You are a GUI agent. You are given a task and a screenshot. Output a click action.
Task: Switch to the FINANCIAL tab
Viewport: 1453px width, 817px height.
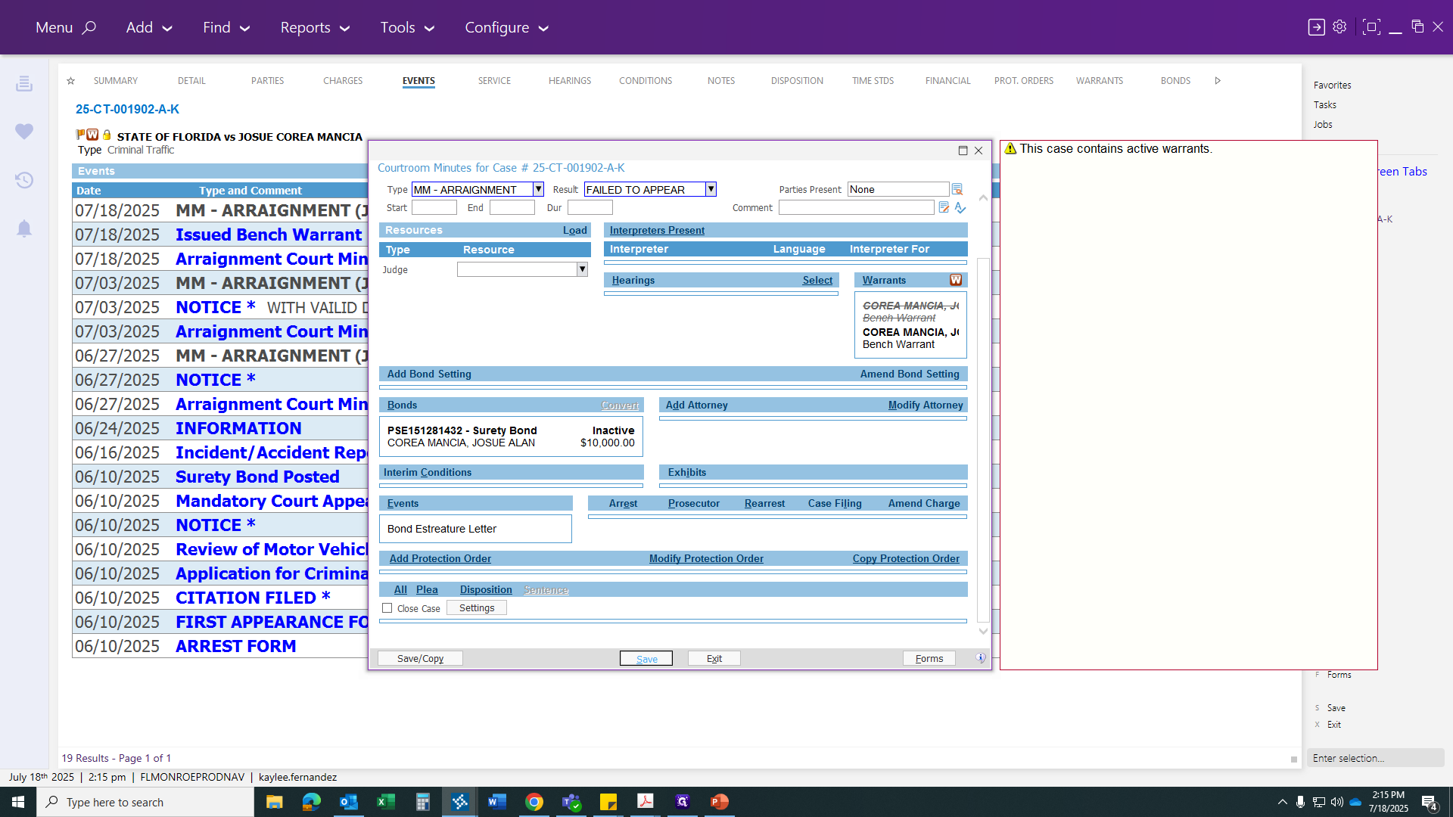coord(947,81)
